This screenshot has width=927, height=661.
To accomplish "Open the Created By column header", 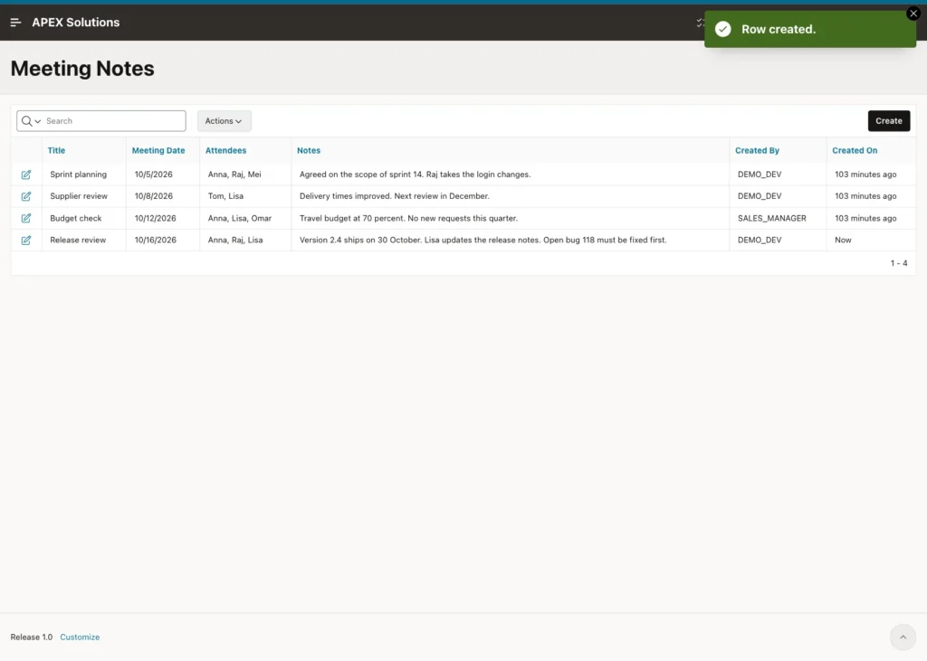I will [758, 151].
